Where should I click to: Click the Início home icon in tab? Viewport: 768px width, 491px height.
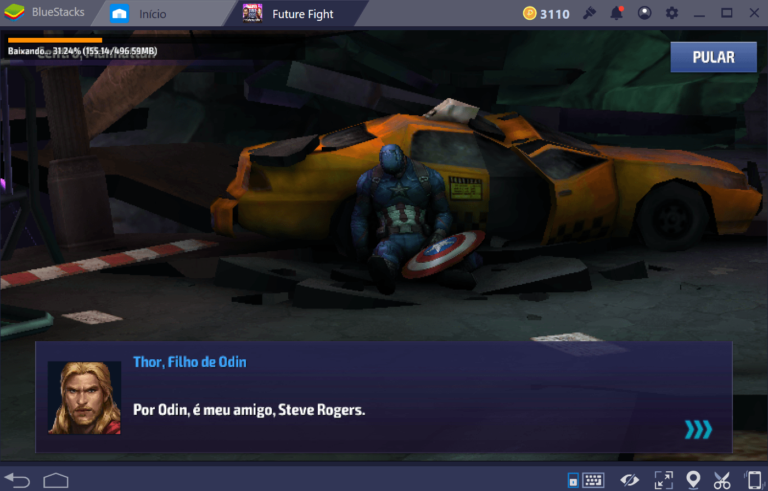(x=119, y=14)
